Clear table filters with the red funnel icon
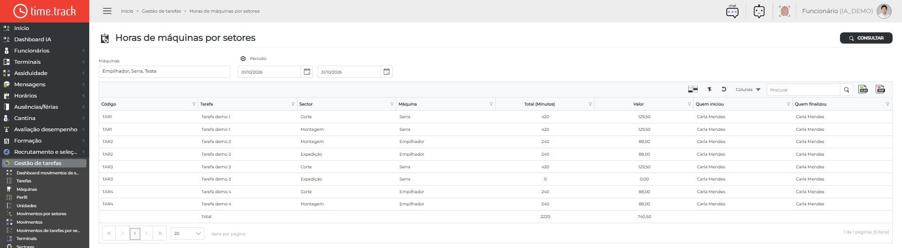 click(709, 89)
